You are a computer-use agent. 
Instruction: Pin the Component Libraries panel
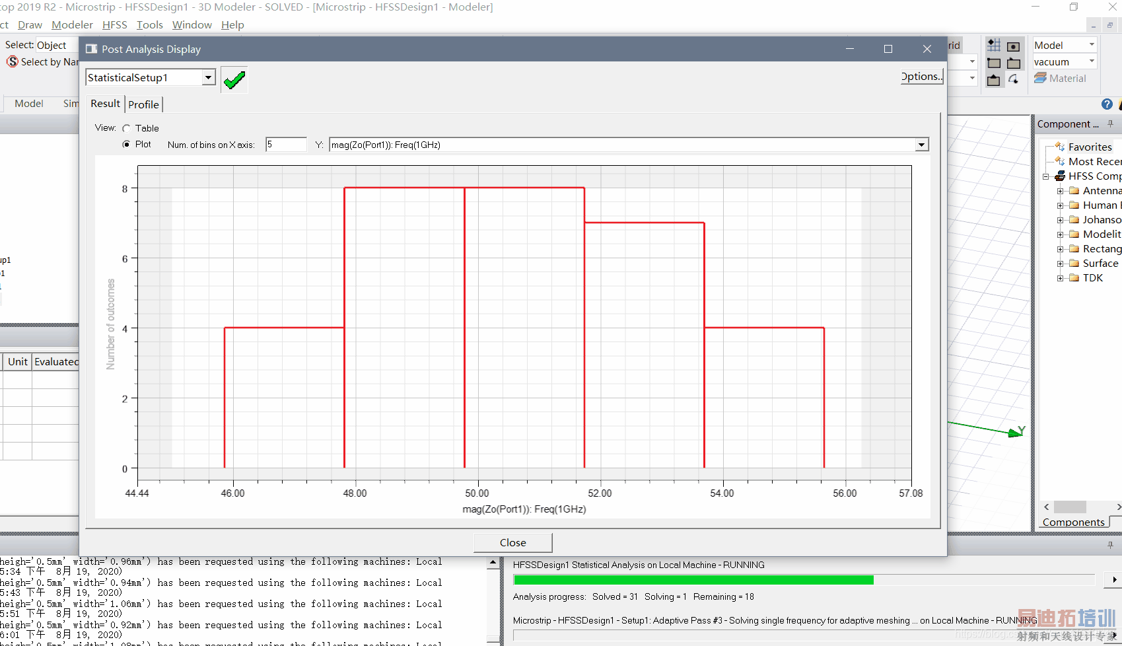1111,124
